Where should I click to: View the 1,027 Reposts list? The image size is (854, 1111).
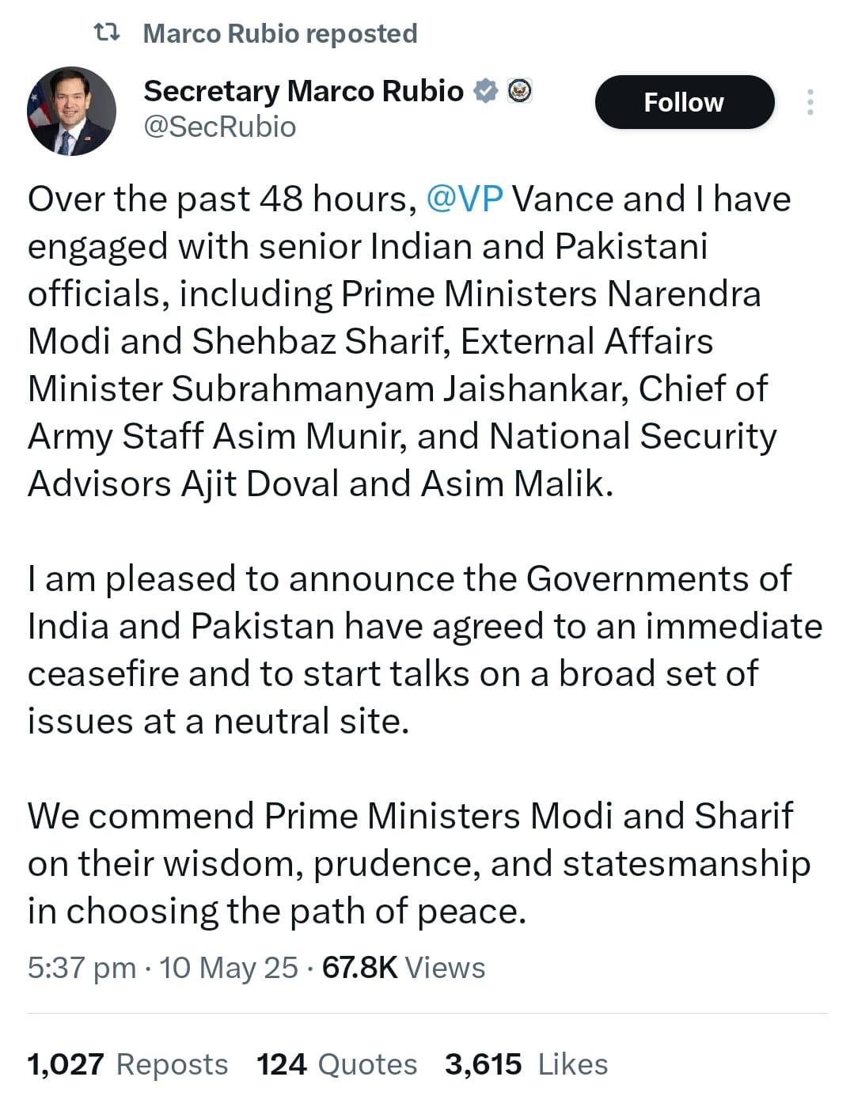point(127,1064)
